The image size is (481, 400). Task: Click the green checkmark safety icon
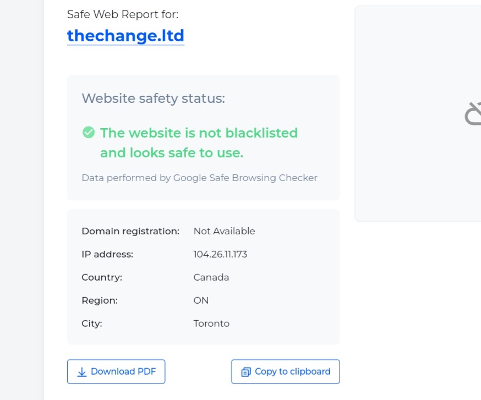click(x=88, y=133)
